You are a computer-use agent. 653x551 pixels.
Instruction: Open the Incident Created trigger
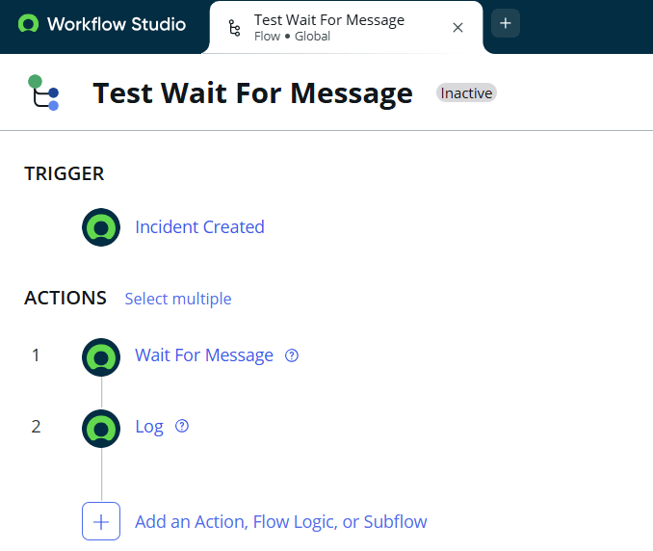pos(199,227)
